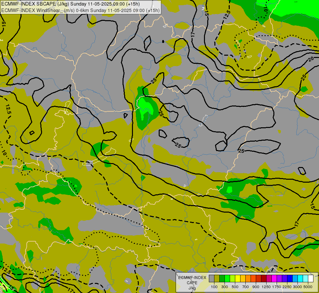Click the legend label 900
This screenshot has width=319, height=293.
pyautogui.click(x=256, y=287)
